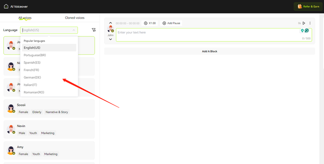Screen dimensions: 324x164
Task: Choose Spanish(ES) language option
Action: (49, 63)
